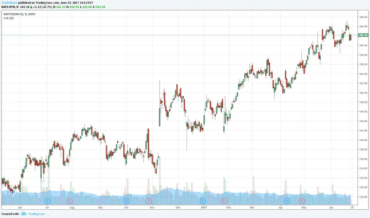Select the earnings E marker near Feb

224,201
